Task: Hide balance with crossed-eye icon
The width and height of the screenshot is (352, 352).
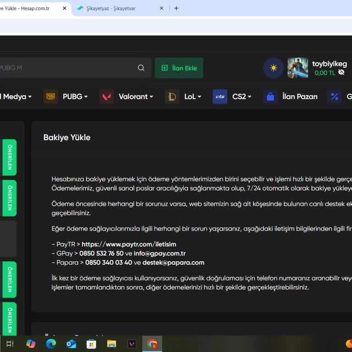Action: coord(341,72)
